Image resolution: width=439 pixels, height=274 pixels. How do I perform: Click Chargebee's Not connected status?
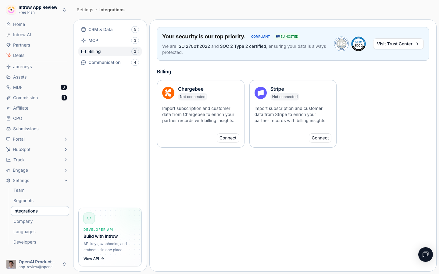(x=193, y=97)
